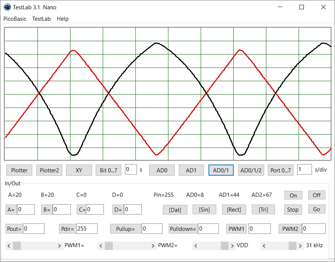Focus the Pdir value field
This screenshot has height=262, width=335.
[86, 229]
